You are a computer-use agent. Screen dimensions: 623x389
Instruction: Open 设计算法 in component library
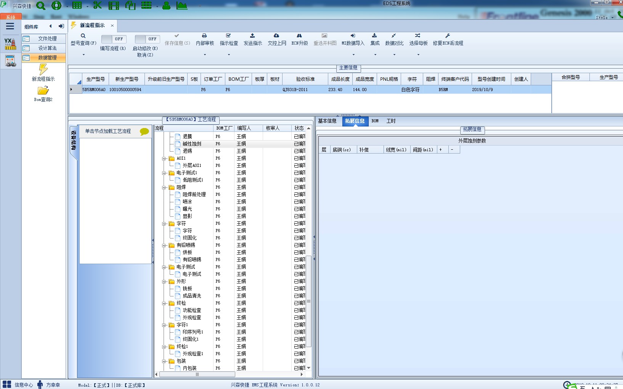[x=44, y=48]
